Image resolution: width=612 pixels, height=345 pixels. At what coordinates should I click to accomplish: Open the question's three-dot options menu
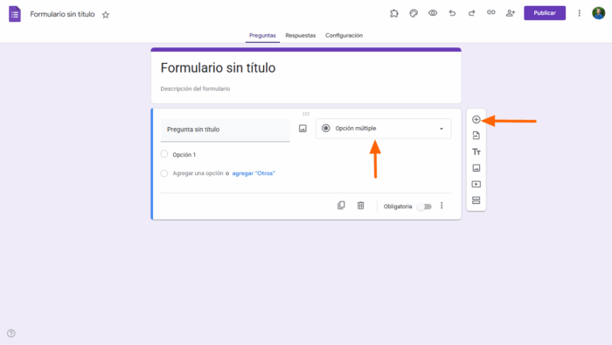(x=442, y=206)
